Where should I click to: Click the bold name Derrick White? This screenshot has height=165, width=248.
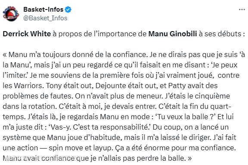[27, 34]
